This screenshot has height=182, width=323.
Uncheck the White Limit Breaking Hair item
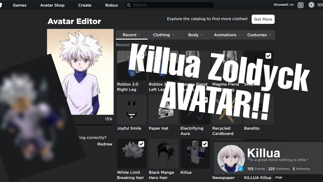click(x=141, y=144)
